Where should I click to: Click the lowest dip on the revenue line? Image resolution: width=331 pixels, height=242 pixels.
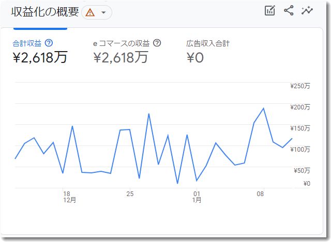click(177, 183)
